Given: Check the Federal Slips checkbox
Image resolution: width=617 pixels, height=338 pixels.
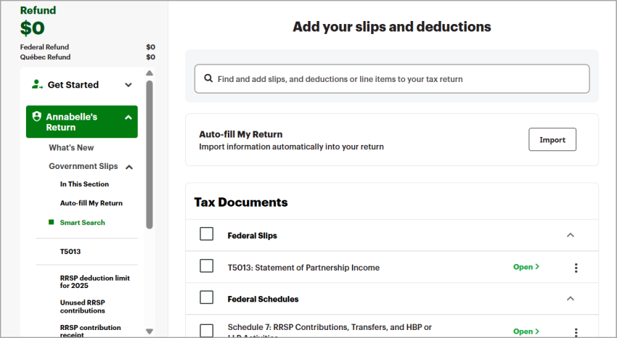Looking at the screenshot, I should 207,234.
